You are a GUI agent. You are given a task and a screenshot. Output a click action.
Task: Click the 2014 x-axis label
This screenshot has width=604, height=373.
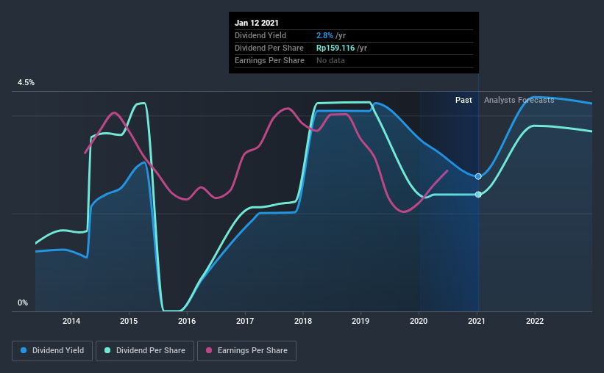[x=71, y=321]
